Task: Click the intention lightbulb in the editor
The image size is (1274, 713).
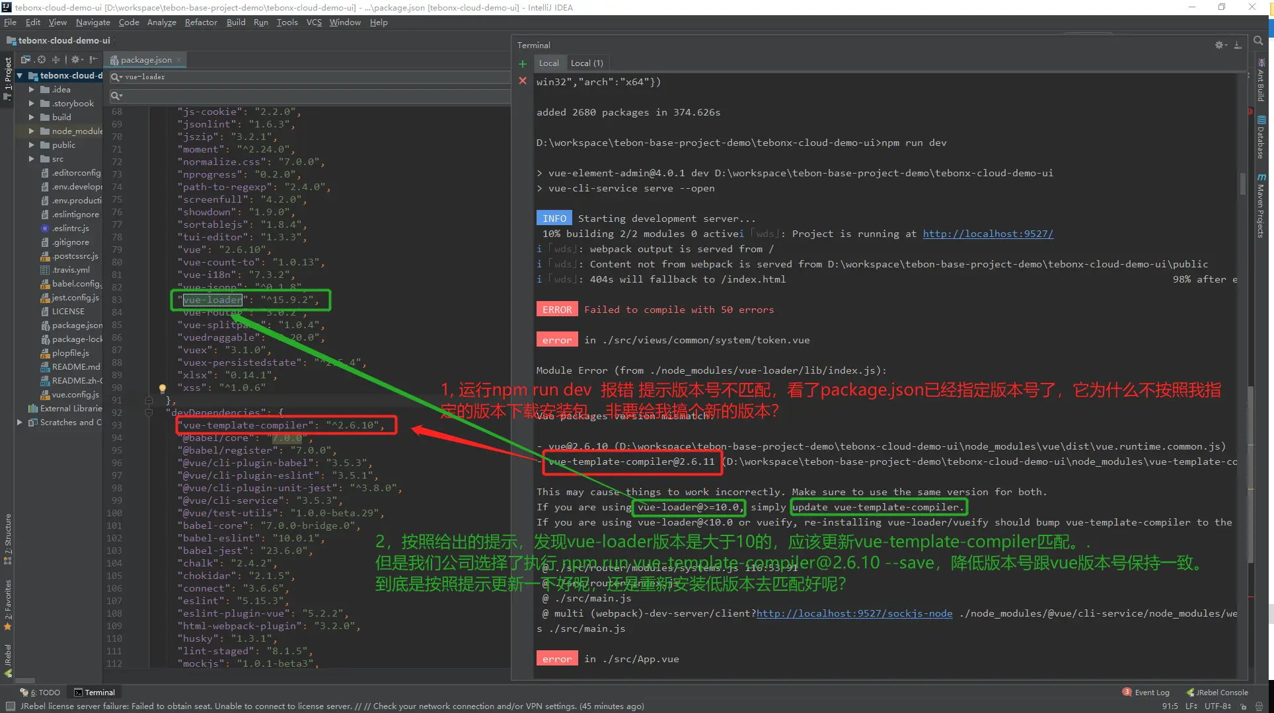Action: click(x=162, y=388)
